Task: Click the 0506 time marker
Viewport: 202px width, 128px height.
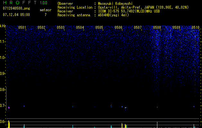Action: tap(119, 28)
